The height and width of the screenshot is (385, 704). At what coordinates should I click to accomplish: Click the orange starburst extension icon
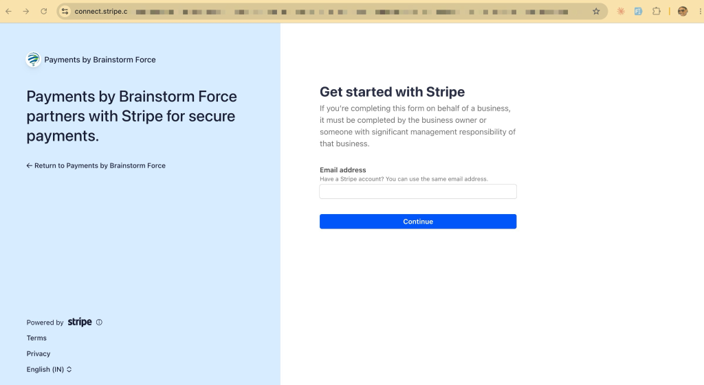pos(621,11)
